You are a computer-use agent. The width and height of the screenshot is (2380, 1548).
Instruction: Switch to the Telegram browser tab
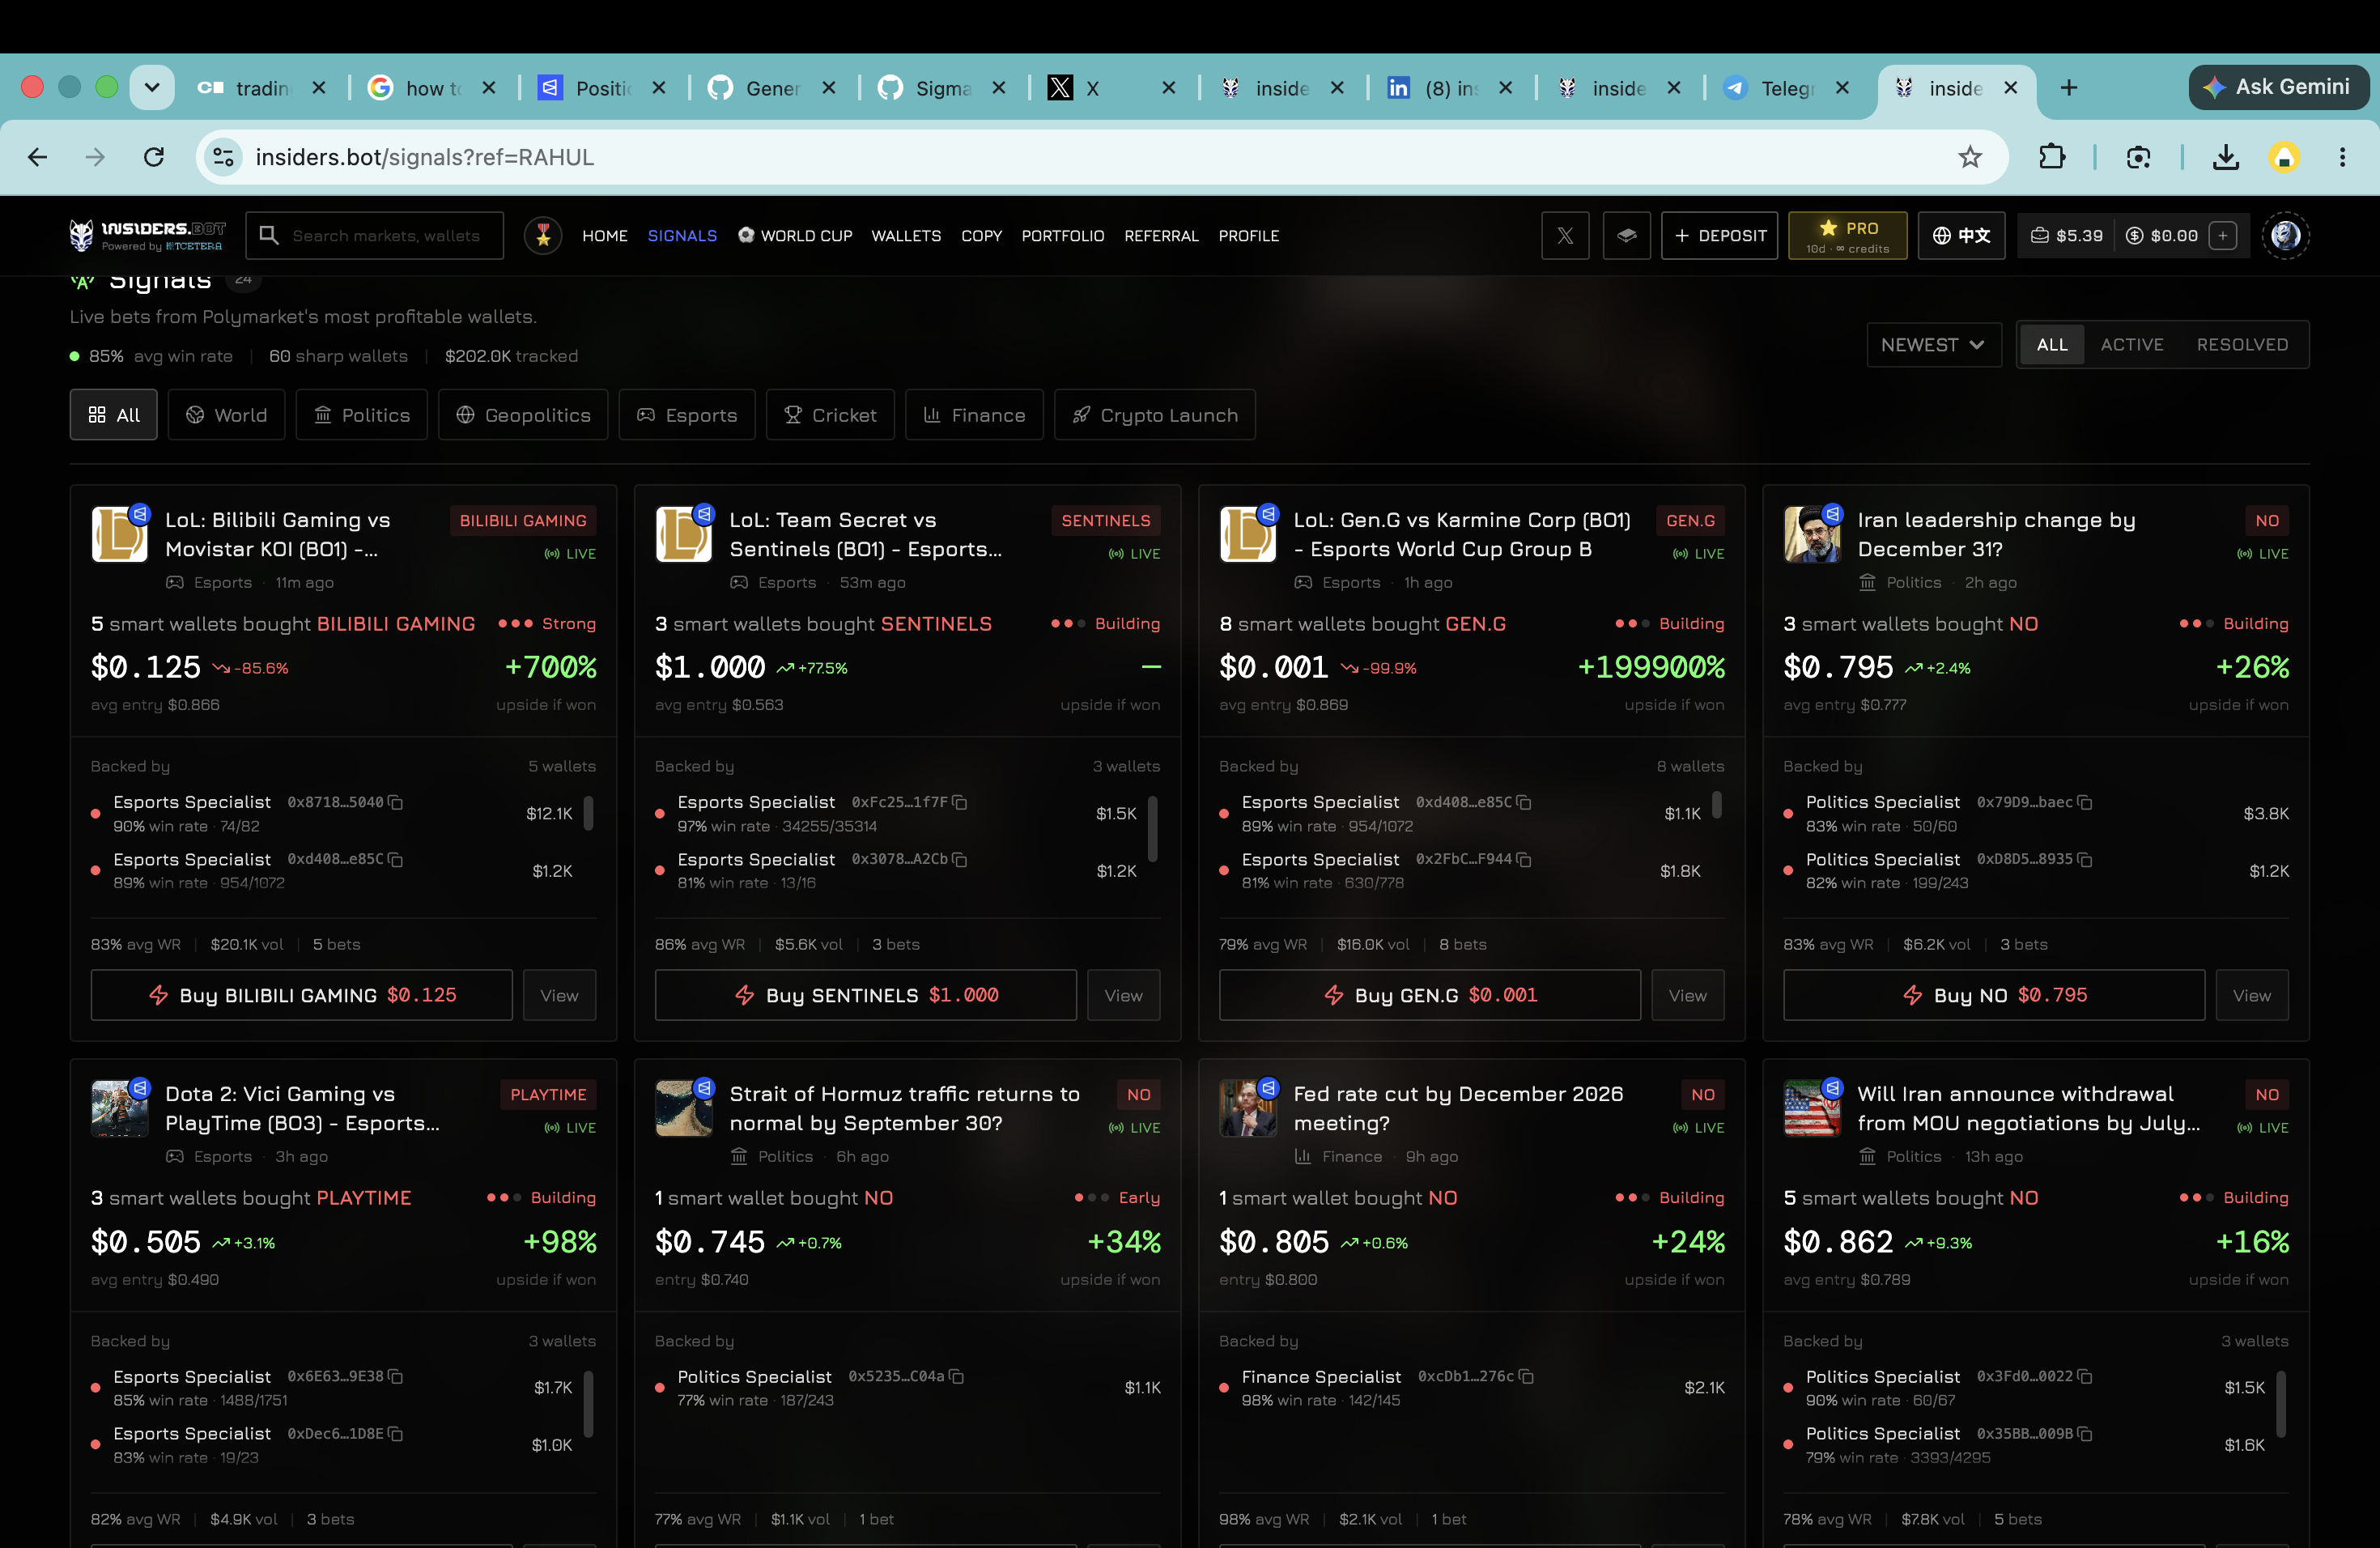click(1786, 88)
